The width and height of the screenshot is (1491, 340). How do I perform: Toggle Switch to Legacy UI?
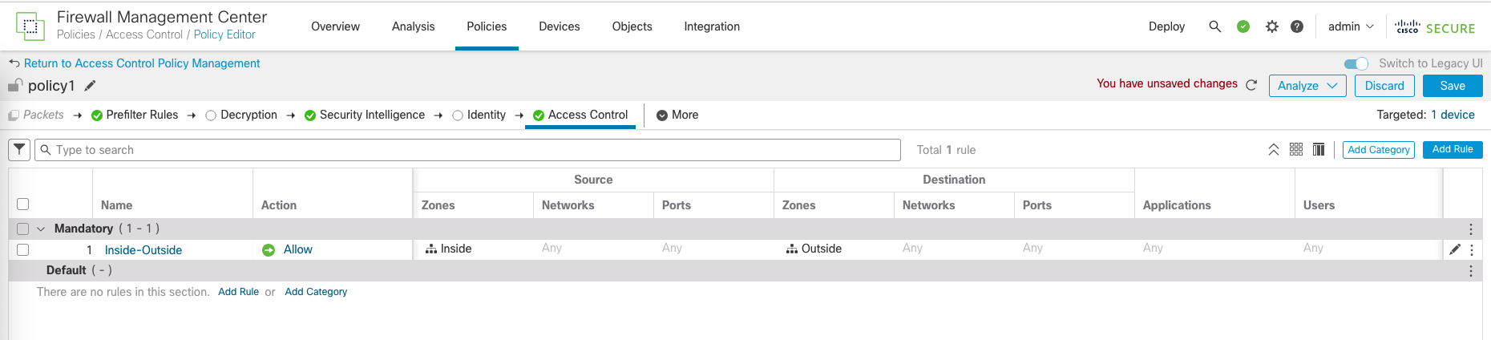pyautogui.click(x=1356, y=63)
